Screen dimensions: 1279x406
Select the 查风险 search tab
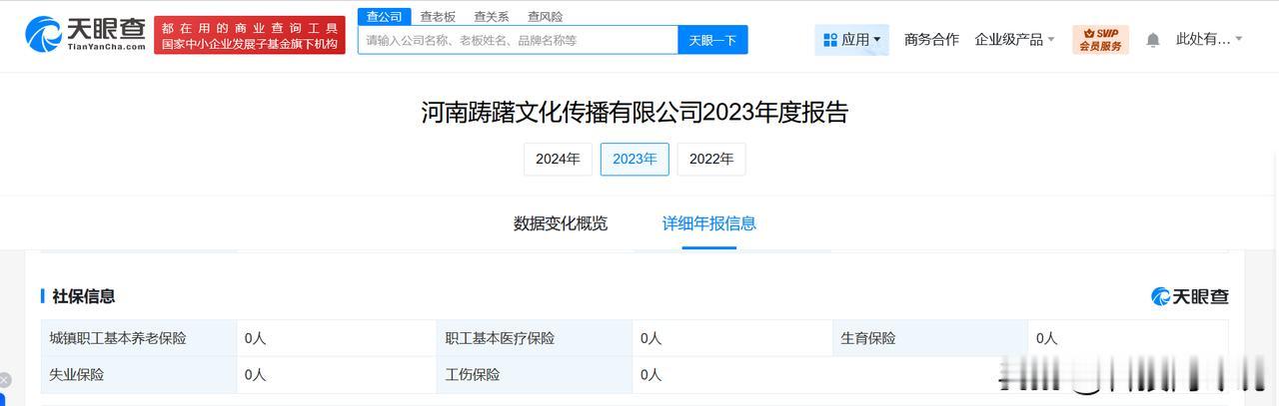[x=546, y=17]
